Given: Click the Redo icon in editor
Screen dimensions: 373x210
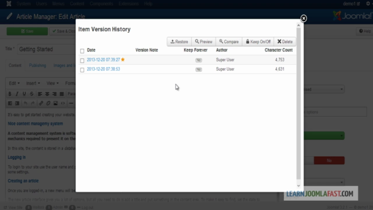Looking at the screenshot, I should point(33,103).
